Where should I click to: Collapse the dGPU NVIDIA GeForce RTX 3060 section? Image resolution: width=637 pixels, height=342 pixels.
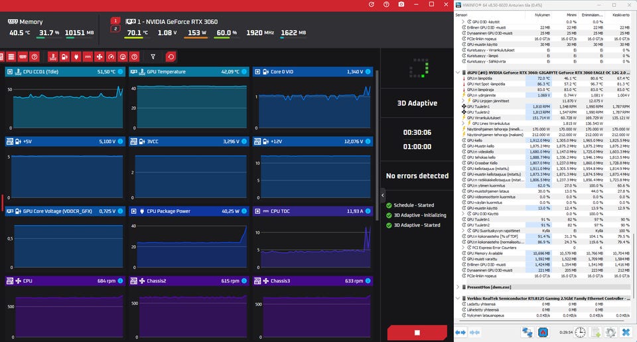pos(458,72)
